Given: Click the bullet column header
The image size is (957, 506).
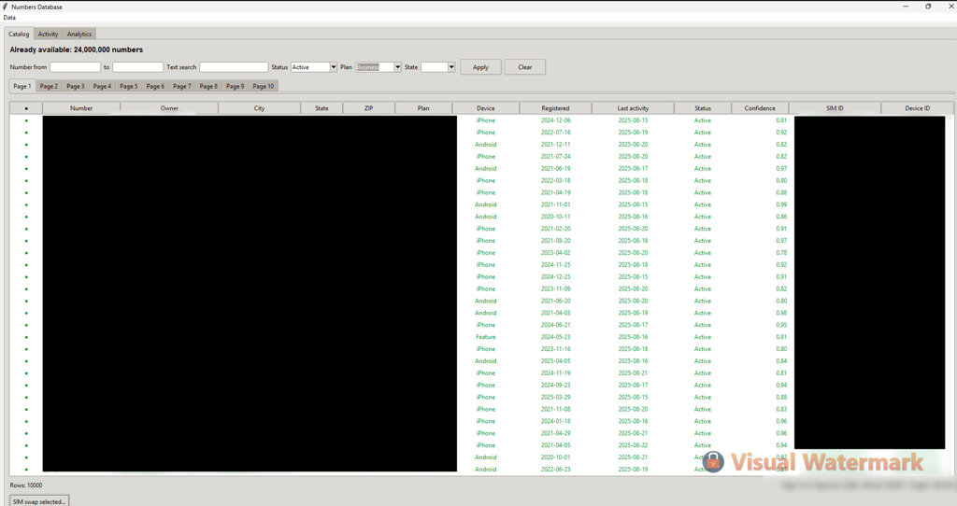Looking at the screenshot, I should pos(26,108).
